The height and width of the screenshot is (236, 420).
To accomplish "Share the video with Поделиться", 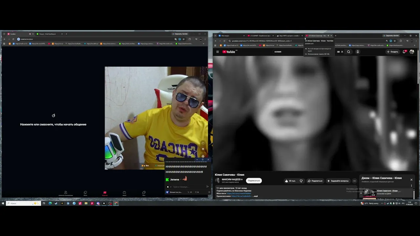I will tap(315, 181).
